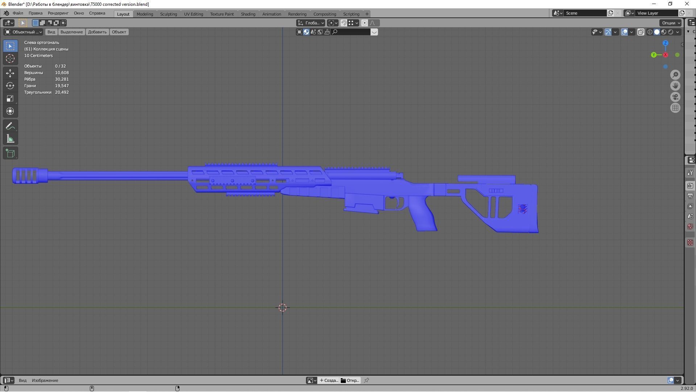The width and height of the screenshot is (696, 392).
Task: Enable proportional editing
Action: (364, 23)
